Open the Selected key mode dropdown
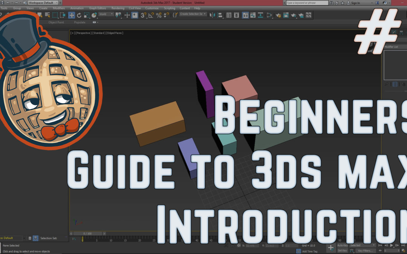The height and width of the screenshot is (254, 407). [363, 245]
